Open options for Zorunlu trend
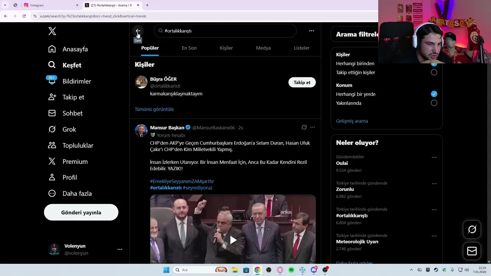The height and width of the screenshot is (276, 491). [x=434, y=184]
